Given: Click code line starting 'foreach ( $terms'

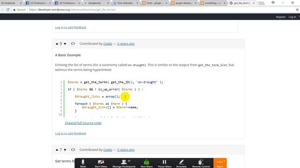Looking at the screenshot, I should tap(101, 104).
